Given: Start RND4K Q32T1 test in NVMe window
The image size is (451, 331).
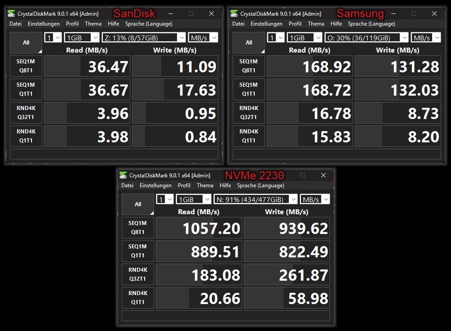Looking at the screenshot, I should (138, 274).
